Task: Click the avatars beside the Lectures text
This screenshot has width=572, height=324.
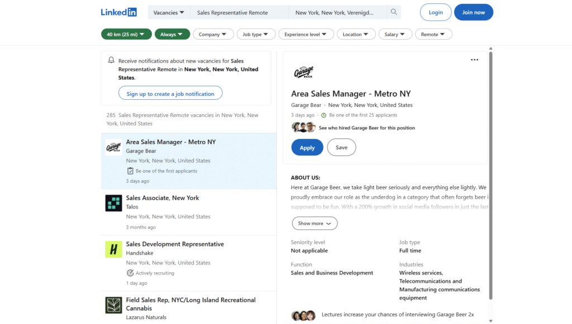Action: (x=303, y=315)
